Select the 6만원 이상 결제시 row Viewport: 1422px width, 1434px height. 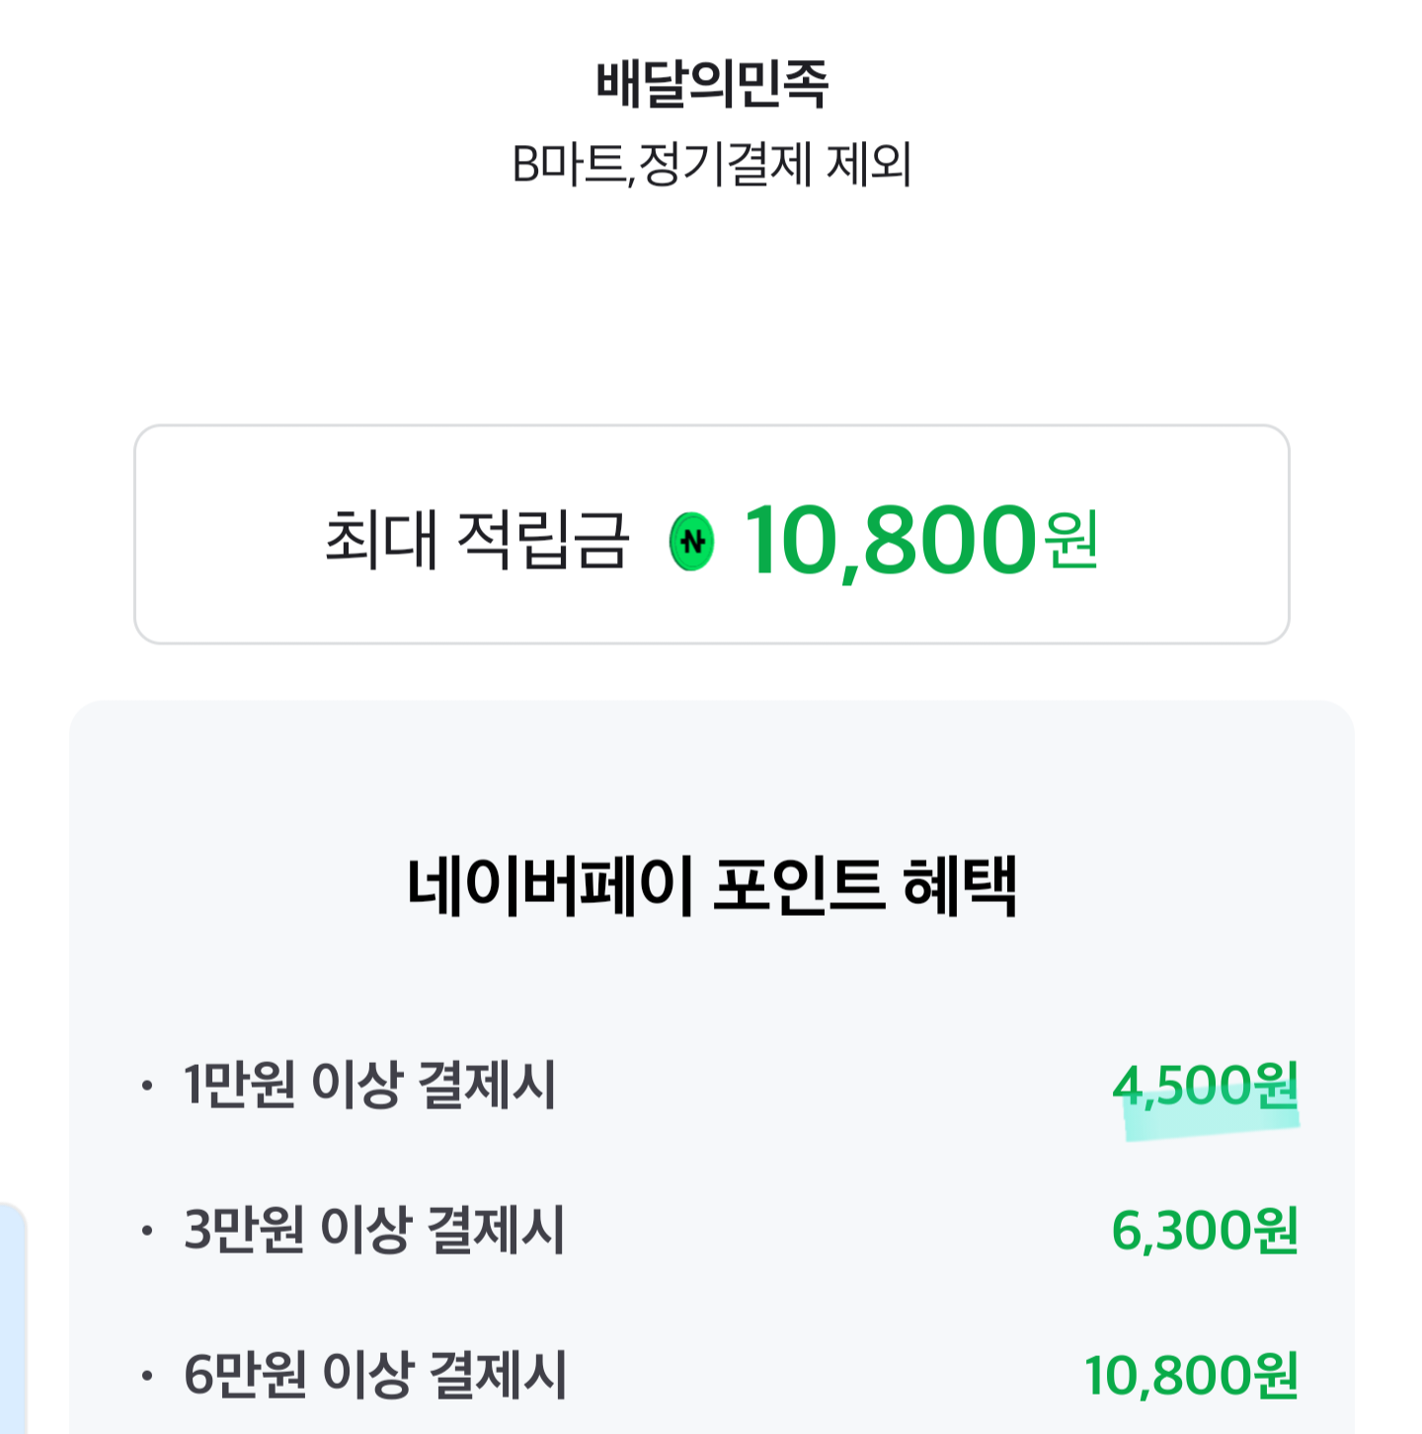375,1375
